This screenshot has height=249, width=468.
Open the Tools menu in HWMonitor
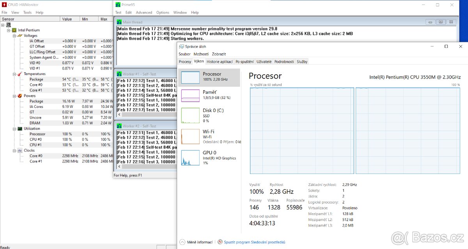pos(27,12)
